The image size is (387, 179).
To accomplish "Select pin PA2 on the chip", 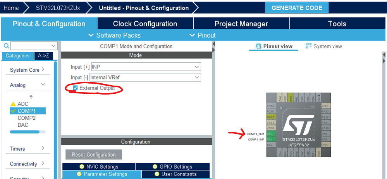I will (x=271, y=145).
